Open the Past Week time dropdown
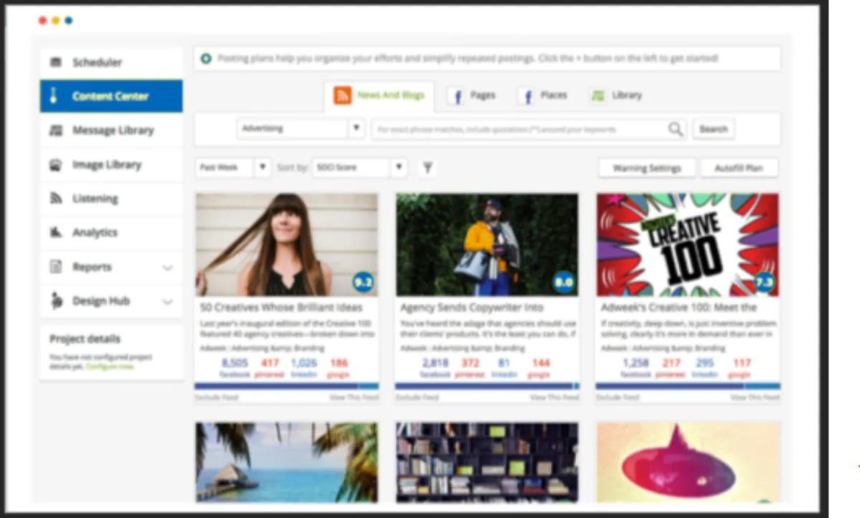Screen dimensions: 860x518 click(x=233, y=168)
